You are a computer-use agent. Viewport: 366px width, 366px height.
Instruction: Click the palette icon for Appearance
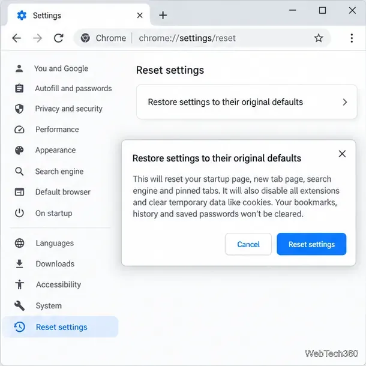19,150
